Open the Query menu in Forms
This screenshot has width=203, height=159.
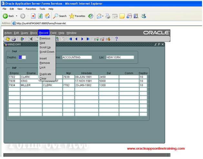(x=25, y=33)
